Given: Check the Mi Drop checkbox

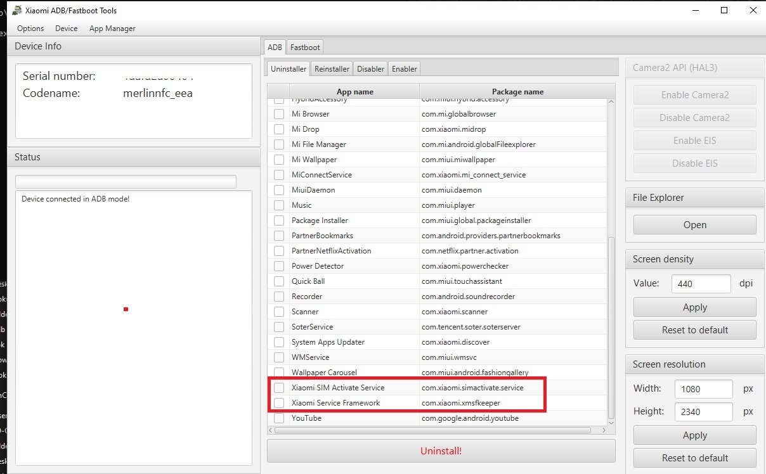Looking at the screenshot, I should pyautogui.click(x=279, y=129).
